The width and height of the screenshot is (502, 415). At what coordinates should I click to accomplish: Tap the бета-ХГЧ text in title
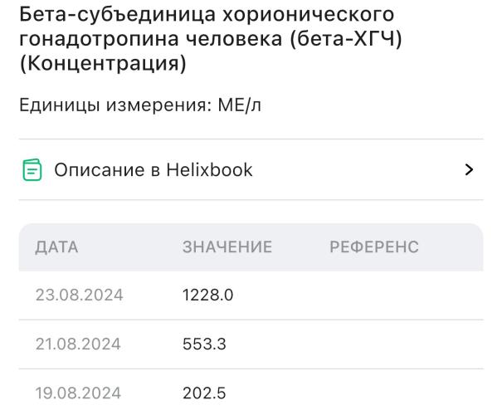(346, 39)
